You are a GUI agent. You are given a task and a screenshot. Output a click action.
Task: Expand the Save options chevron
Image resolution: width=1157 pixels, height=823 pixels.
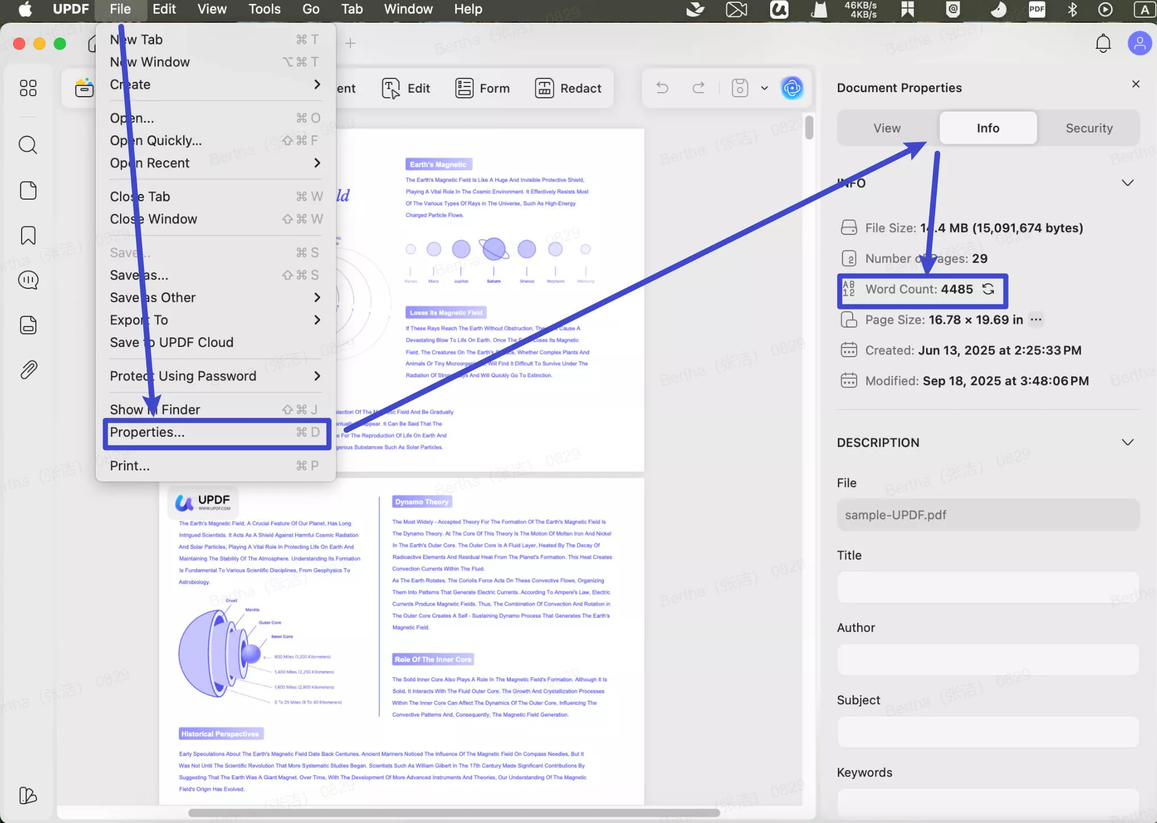[x=764, y=88]
